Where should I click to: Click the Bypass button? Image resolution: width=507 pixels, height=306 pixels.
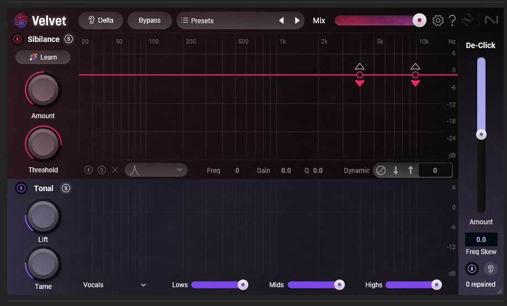pyautogui.click(x=150, y=20)
